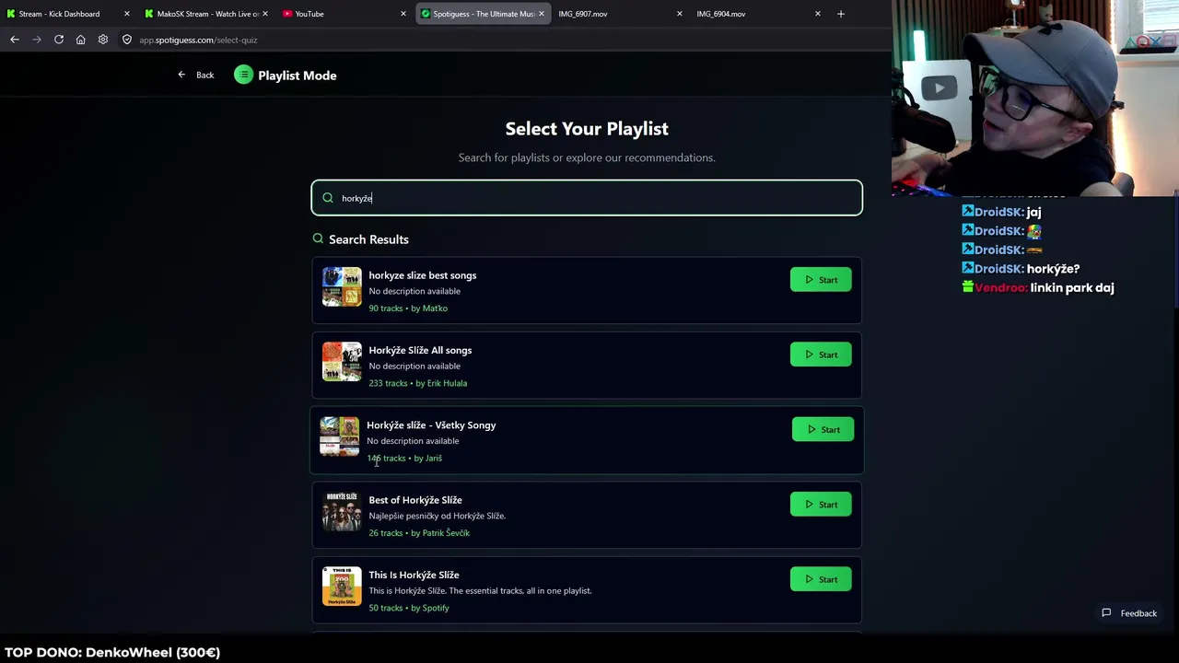1179x663 pixels.
Task: Close the IMG_6904.mov tab
Action: [818, 14]
